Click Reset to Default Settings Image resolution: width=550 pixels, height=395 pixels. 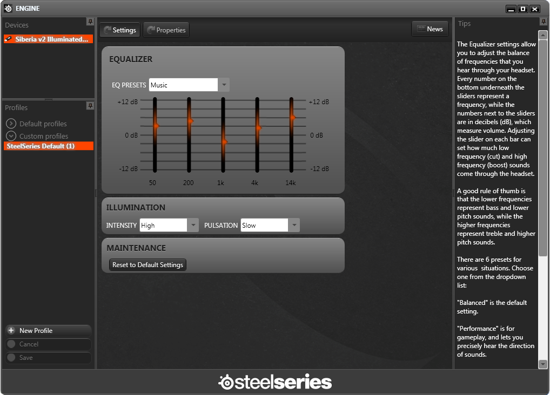click(148, 265)
